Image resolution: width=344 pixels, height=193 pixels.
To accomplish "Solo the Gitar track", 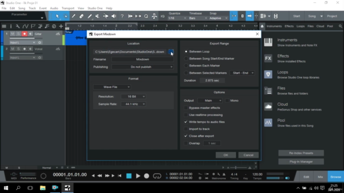I will pos(18,34).
